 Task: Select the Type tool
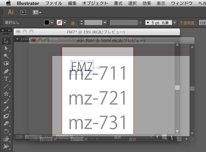tap(6, 79)
